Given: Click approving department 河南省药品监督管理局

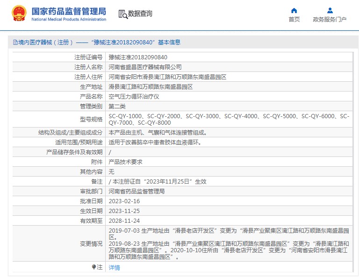Looking at the screenshot, I should pos(136,192).
